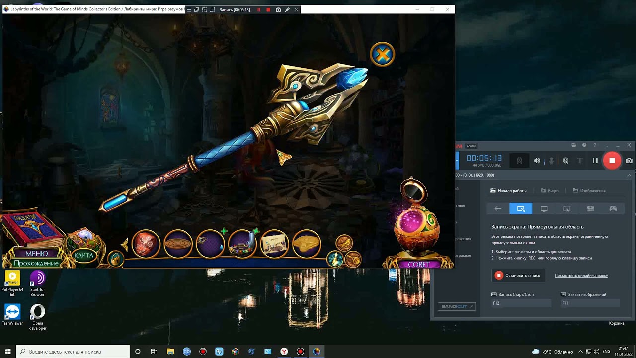The height and width of the screenshot is (358, 636).
Task: Click the scepter's blue crystal tip
Action: click(x=353, y=78)
